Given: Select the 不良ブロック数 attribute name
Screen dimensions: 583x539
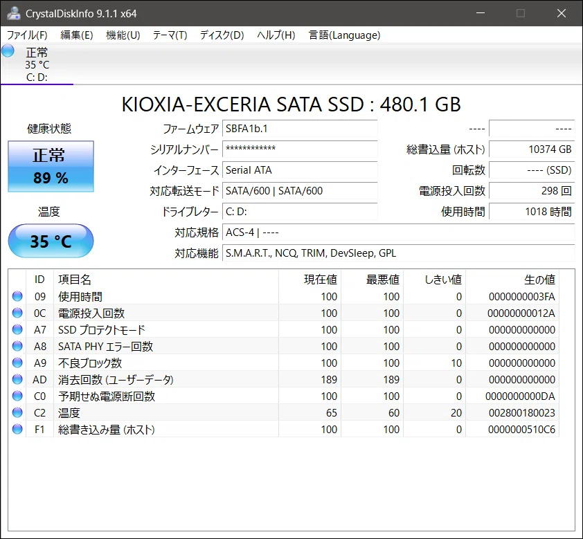Looking at the screenshot, I should (89, 363).
